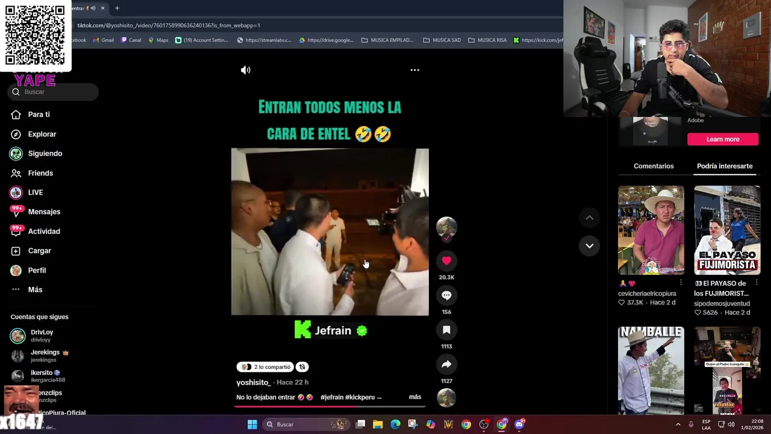Open Discord from the taskbar
Viewport: 771px width, 434px height.
[519, 424]
